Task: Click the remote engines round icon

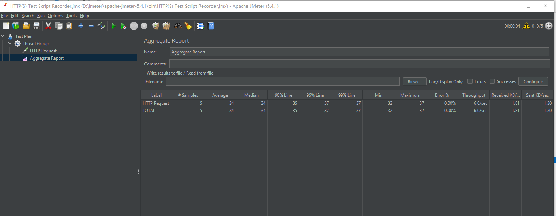Action: pos(549,26)
